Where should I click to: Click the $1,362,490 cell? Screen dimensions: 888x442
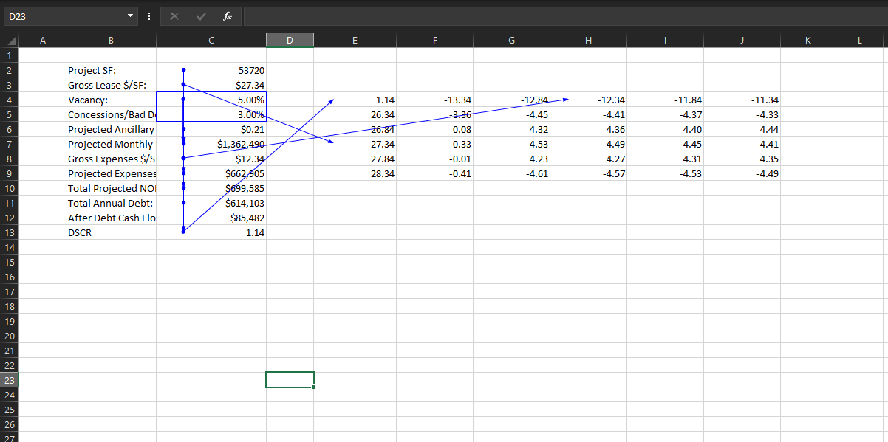pyautogui.click(x=211, y=144)
